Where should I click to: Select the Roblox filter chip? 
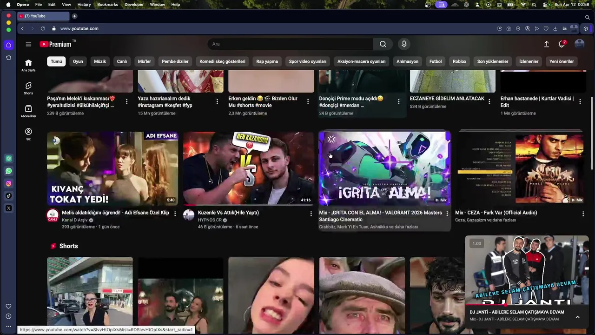pyautogui.click(x=459, y=61)
